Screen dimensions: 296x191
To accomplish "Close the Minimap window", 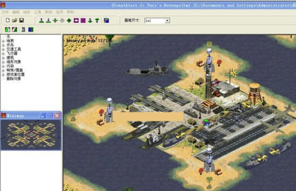I will (57, 115).
